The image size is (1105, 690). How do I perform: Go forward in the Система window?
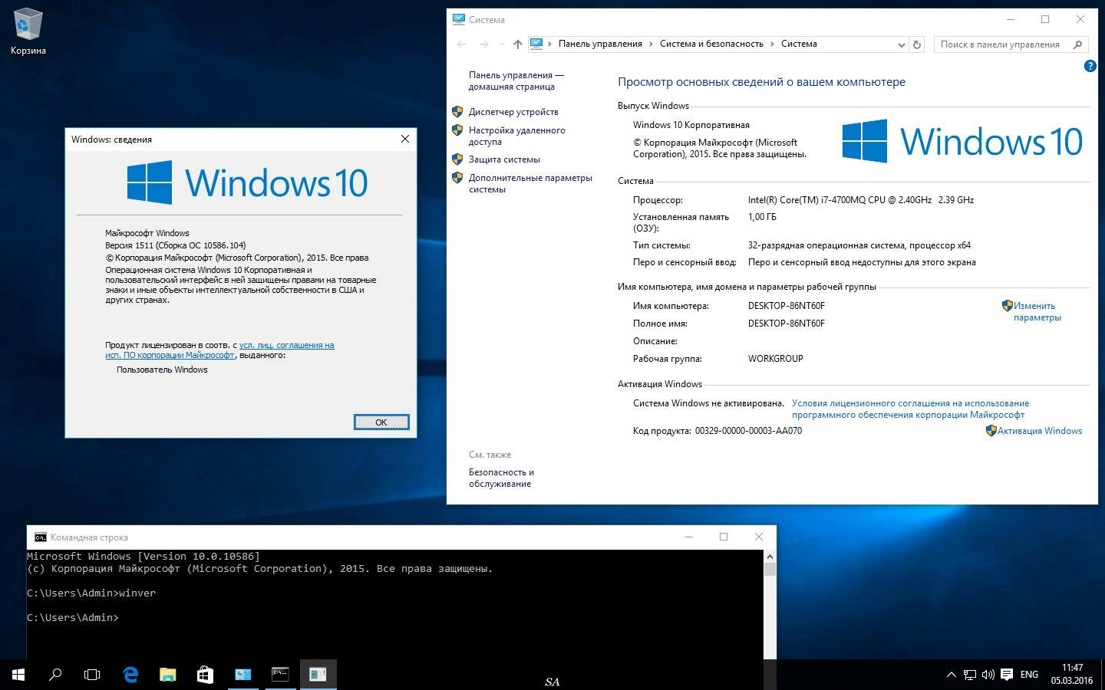click(x=484, y=44)
